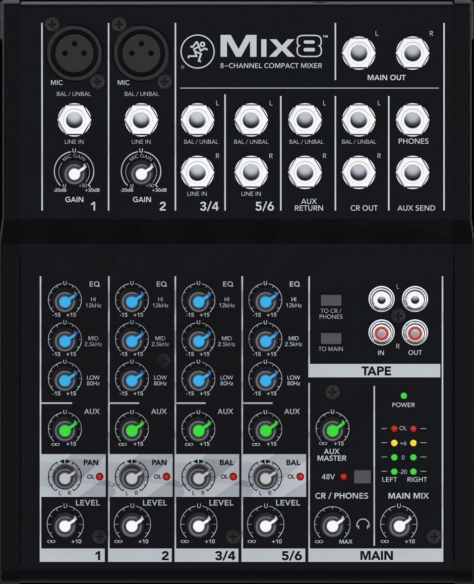Click the channel 3/4 LOW 80Hz EQ knob
Viewport: 474px width, 584px height.
coord(198,380)
